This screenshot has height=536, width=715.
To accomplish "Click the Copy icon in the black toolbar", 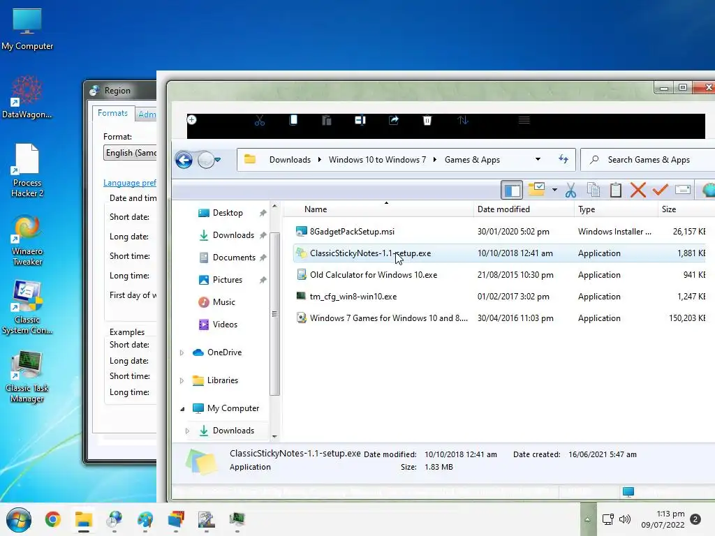I will pyautogui.click(x=293, y=120).
